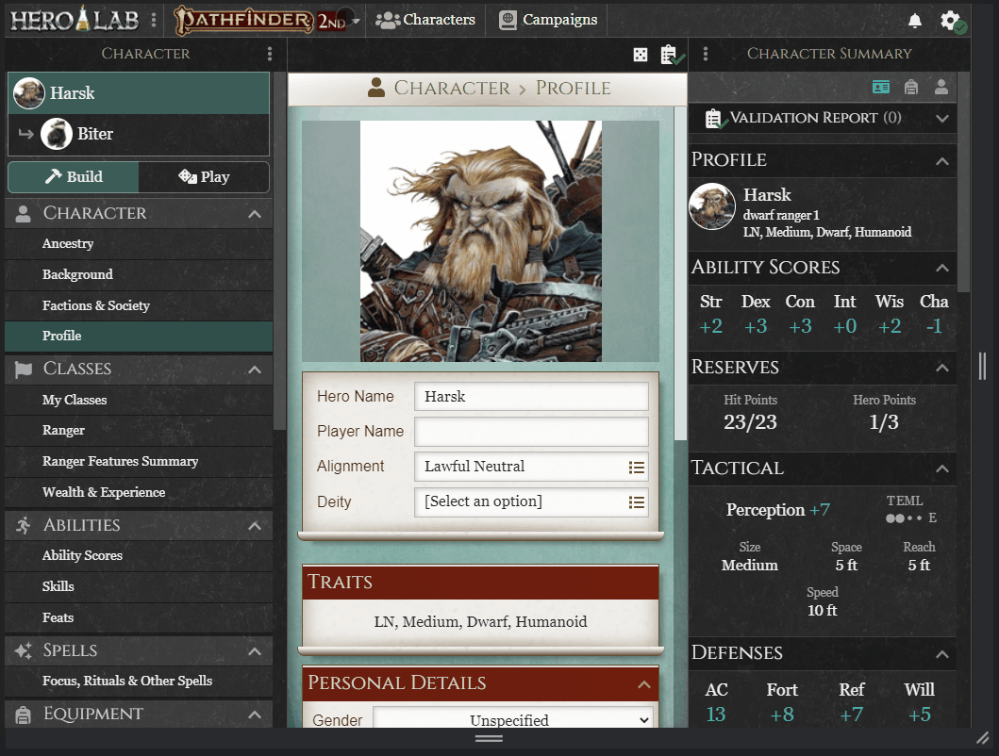Click the Hero Lab logo
Image resolution: width=999 pixels, height=756 pixels.
point(75,20)
